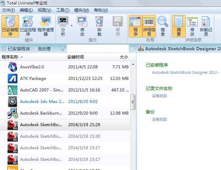Click the Autodesk 3ds Max icon
This screenshot has width=221, height=170.
tap(13, 101)
